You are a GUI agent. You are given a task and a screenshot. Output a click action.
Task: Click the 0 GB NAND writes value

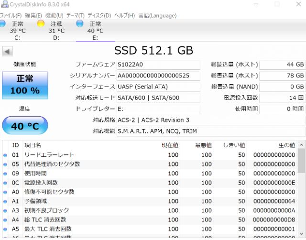point(283,87)
